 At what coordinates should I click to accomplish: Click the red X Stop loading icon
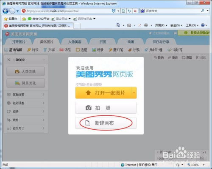point(135,11)
